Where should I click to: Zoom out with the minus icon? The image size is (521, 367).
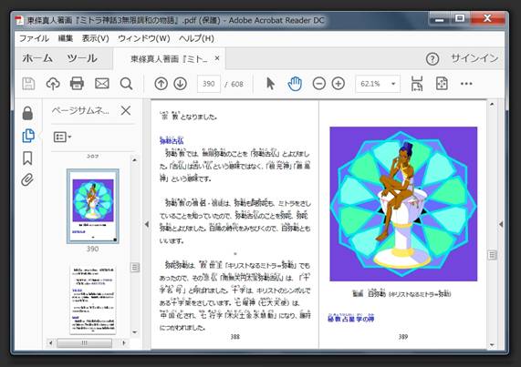click(x=319, y=84)
